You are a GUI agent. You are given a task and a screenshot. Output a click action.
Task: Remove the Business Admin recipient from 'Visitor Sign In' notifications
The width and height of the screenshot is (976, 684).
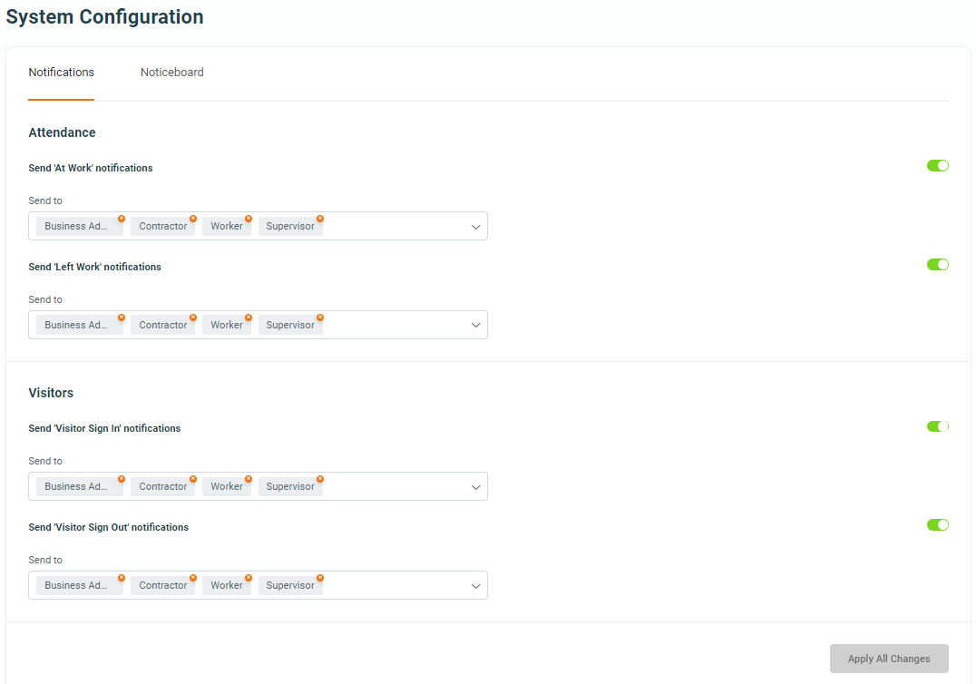tap(122, 480)
